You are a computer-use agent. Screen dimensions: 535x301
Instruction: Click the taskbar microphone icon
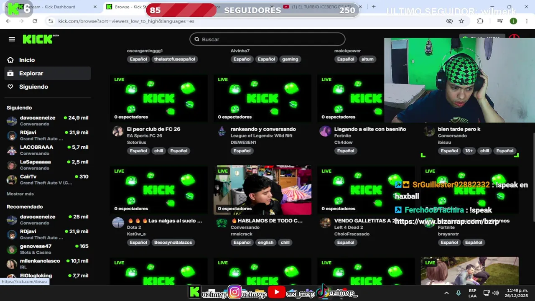click(x=459, y=293)
